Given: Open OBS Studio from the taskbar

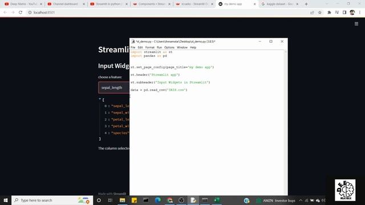Looking at the screenshot, I should [181, 200].
